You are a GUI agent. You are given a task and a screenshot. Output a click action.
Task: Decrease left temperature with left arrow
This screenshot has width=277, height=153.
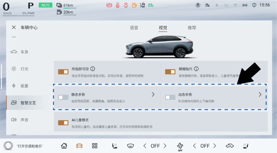point(145,146)
